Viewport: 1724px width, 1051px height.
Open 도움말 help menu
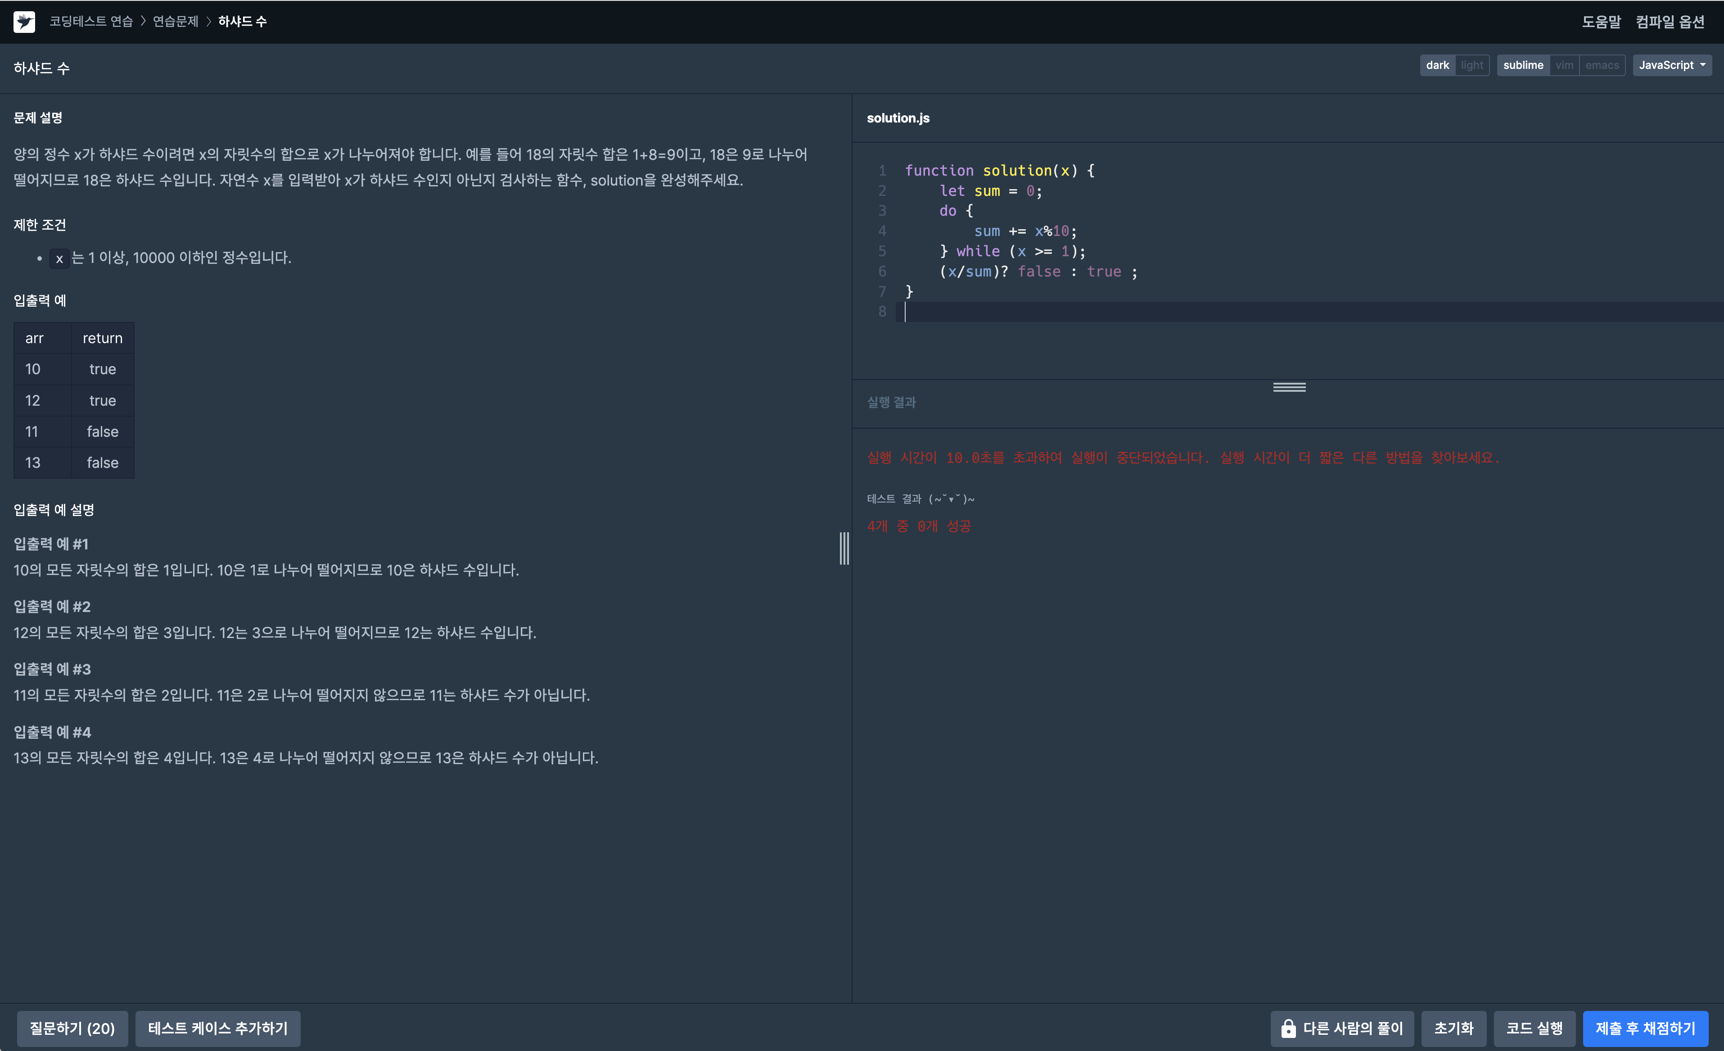tap(1601, 22)
